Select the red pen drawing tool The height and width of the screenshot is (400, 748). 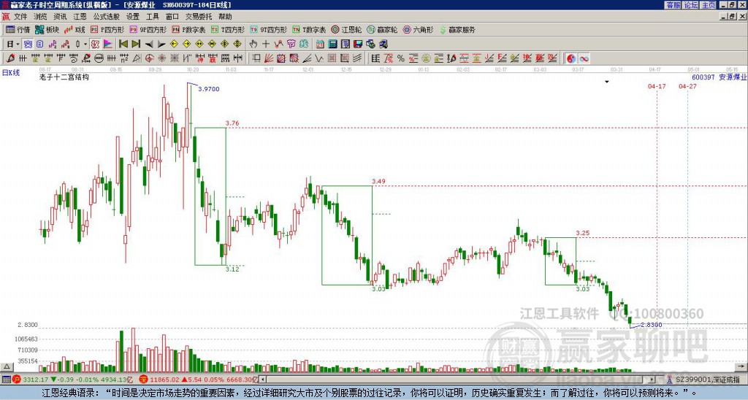coord(10,58)
